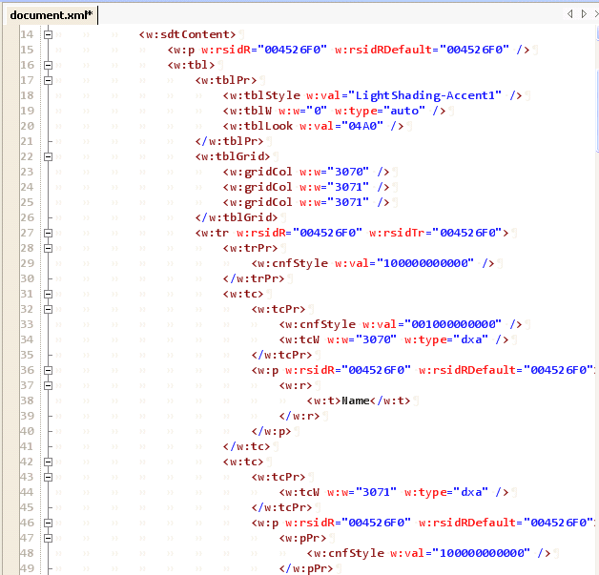Click the gridCol value "3071" on line 24

click(348, 187)
